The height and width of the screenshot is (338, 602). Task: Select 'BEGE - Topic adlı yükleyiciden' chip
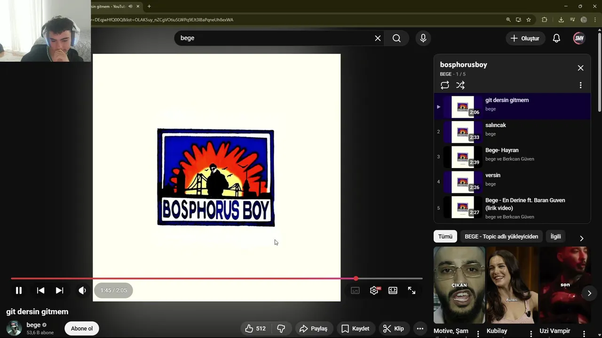pos(501,237)
